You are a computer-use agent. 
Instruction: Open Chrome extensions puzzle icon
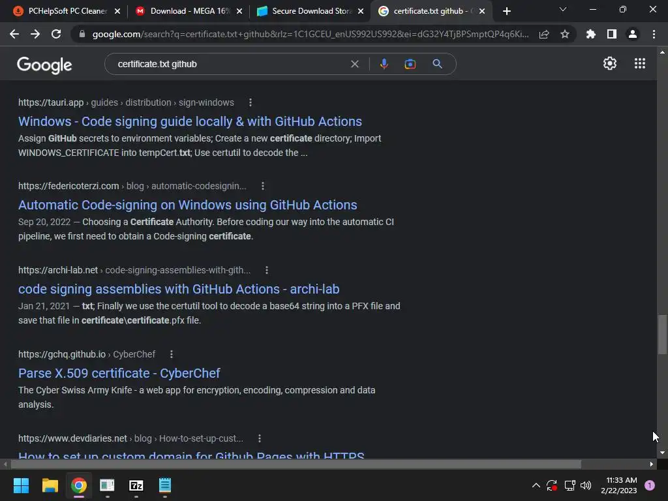tap(590, 34)
